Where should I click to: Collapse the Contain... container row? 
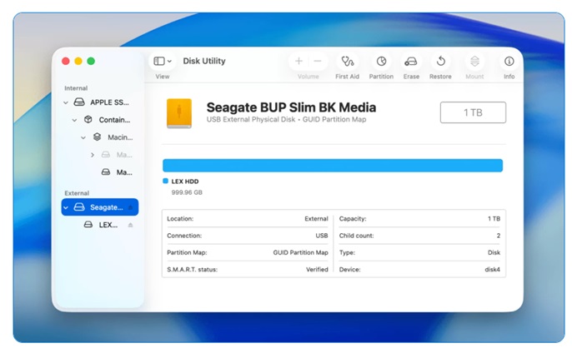click(x=74, y=120)
